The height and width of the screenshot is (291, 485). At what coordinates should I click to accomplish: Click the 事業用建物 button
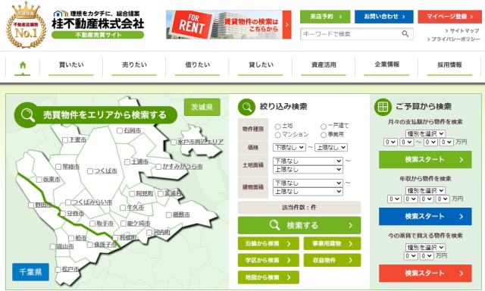[x=332, y=244]
